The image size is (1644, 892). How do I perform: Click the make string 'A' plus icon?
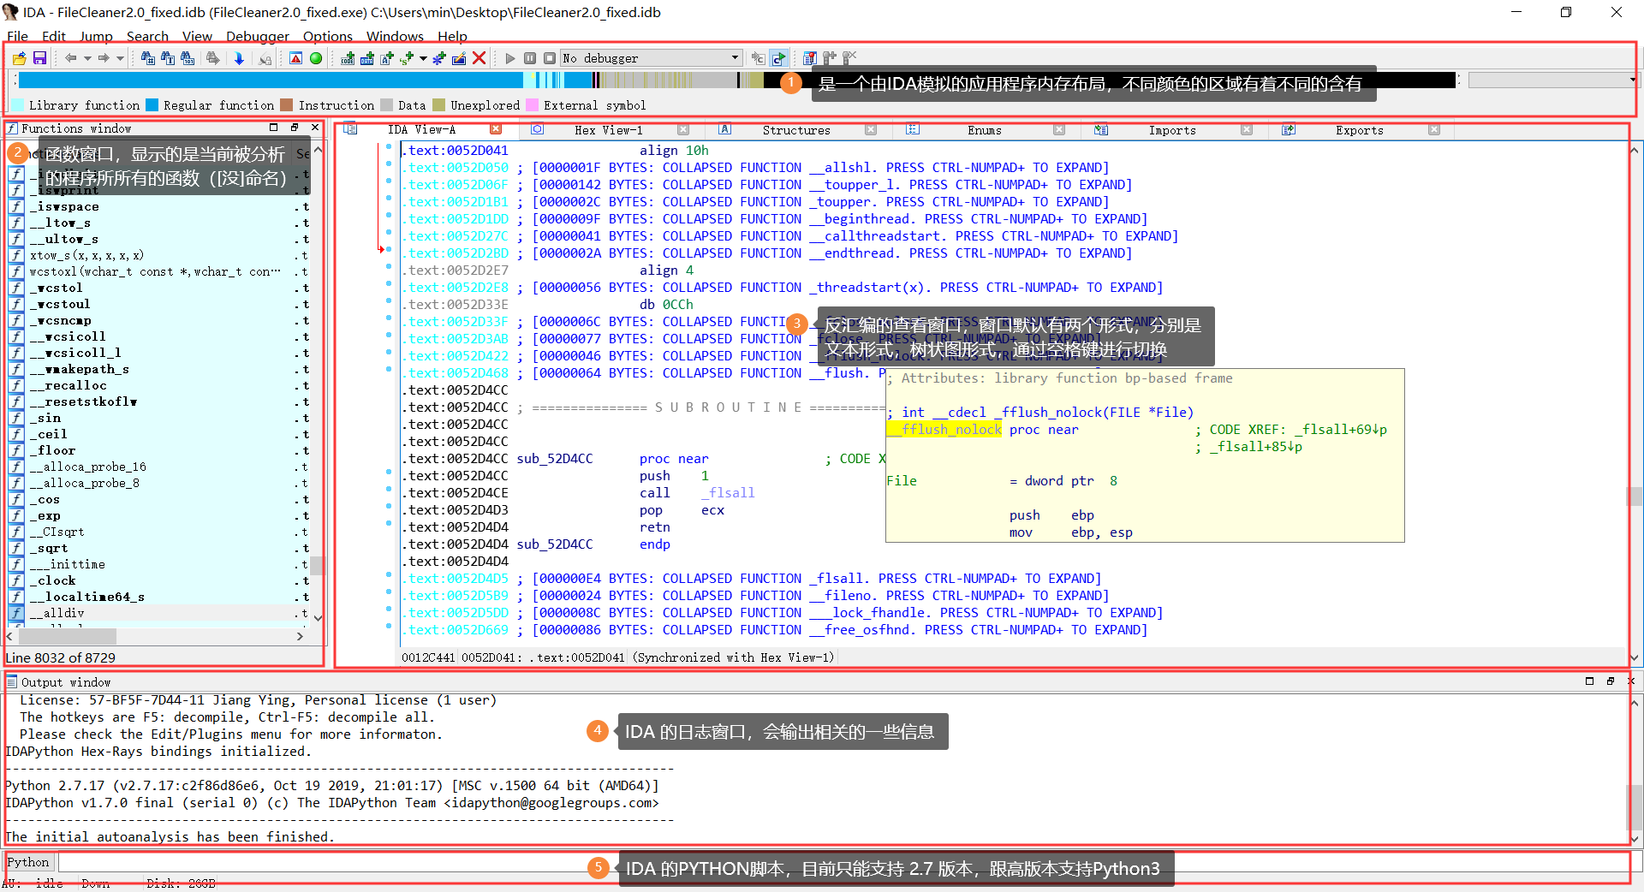(x=387, y=58)
